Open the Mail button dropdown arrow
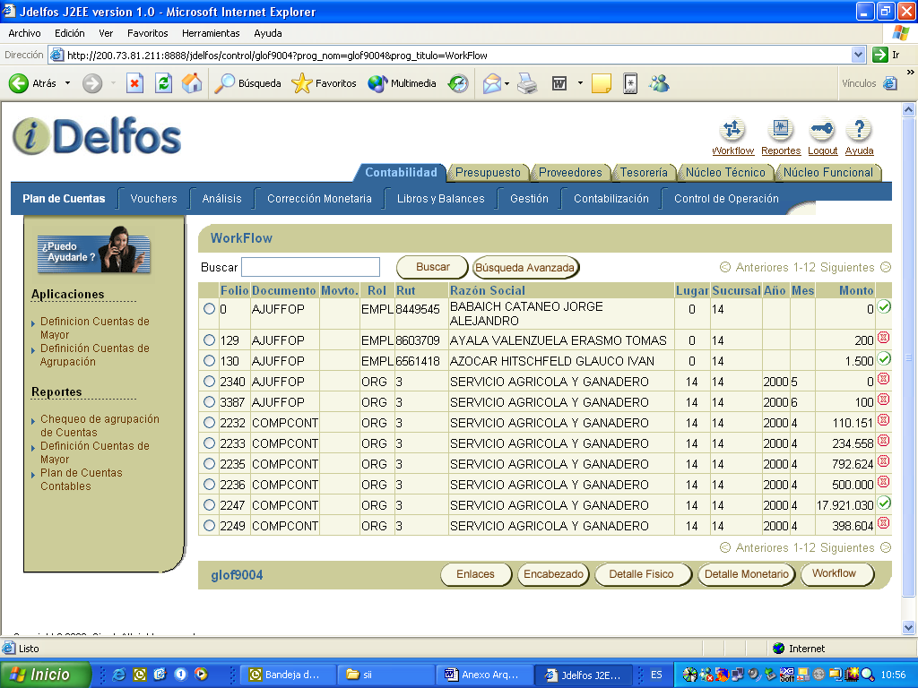 tap(507, 83)
